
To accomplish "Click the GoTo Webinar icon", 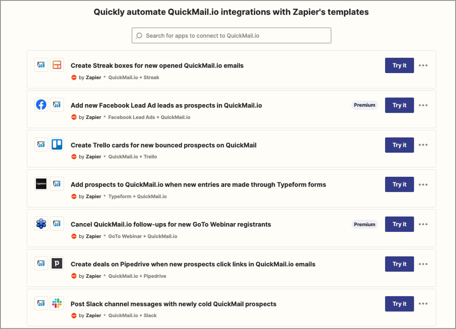I will (41, 223).
